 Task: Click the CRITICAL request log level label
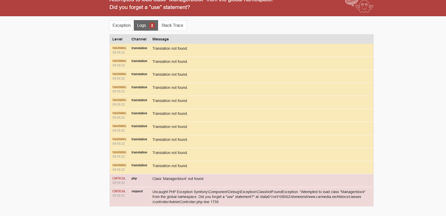119,191
